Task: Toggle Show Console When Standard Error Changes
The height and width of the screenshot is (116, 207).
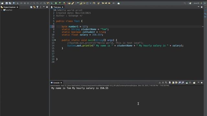Action: [x=183, y=82]
